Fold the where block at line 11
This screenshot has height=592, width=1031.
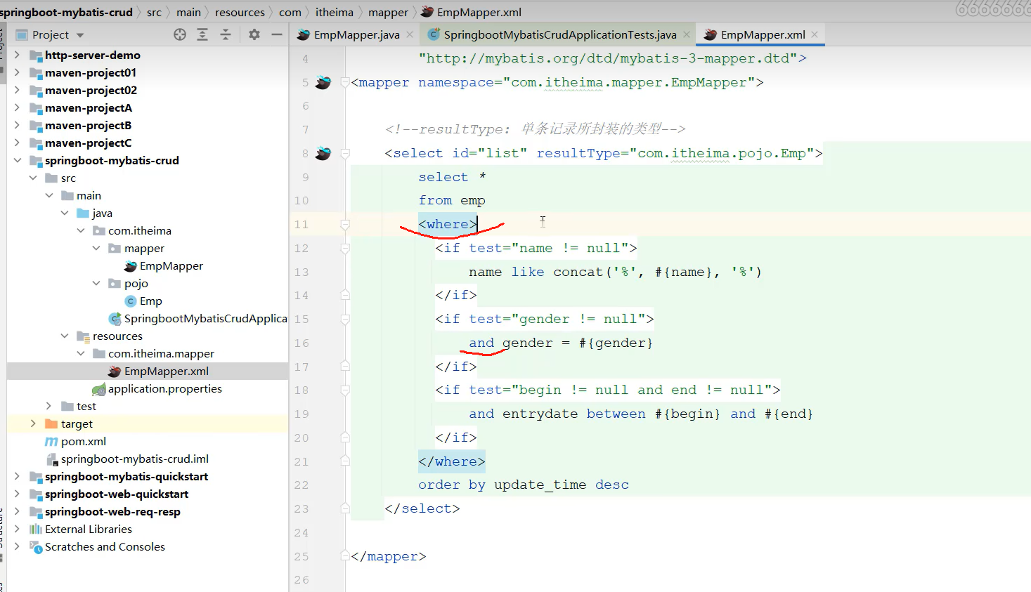point(345,224)
